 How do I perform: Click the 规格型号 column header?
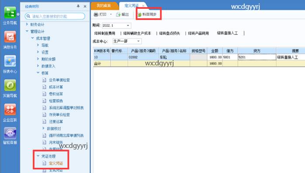198,51
